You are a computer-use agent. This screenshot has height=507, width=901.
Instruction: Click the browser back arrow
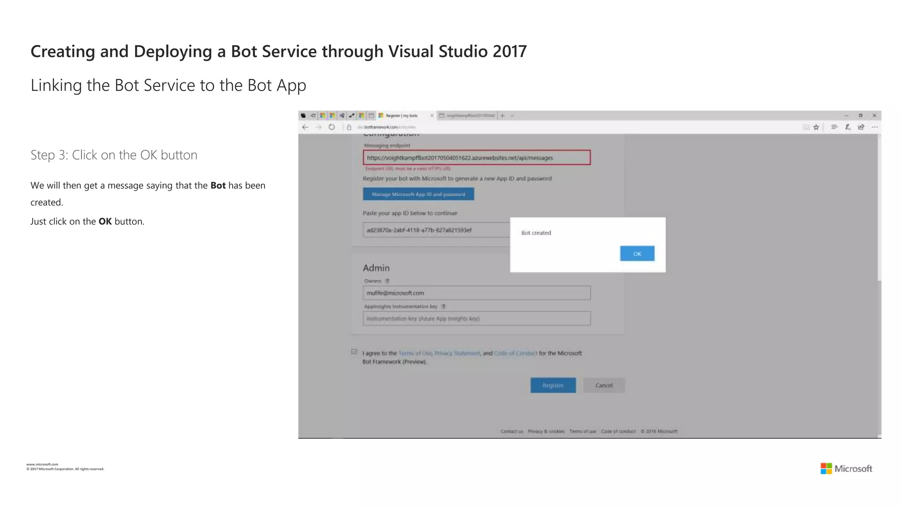(x=305, y=127)
